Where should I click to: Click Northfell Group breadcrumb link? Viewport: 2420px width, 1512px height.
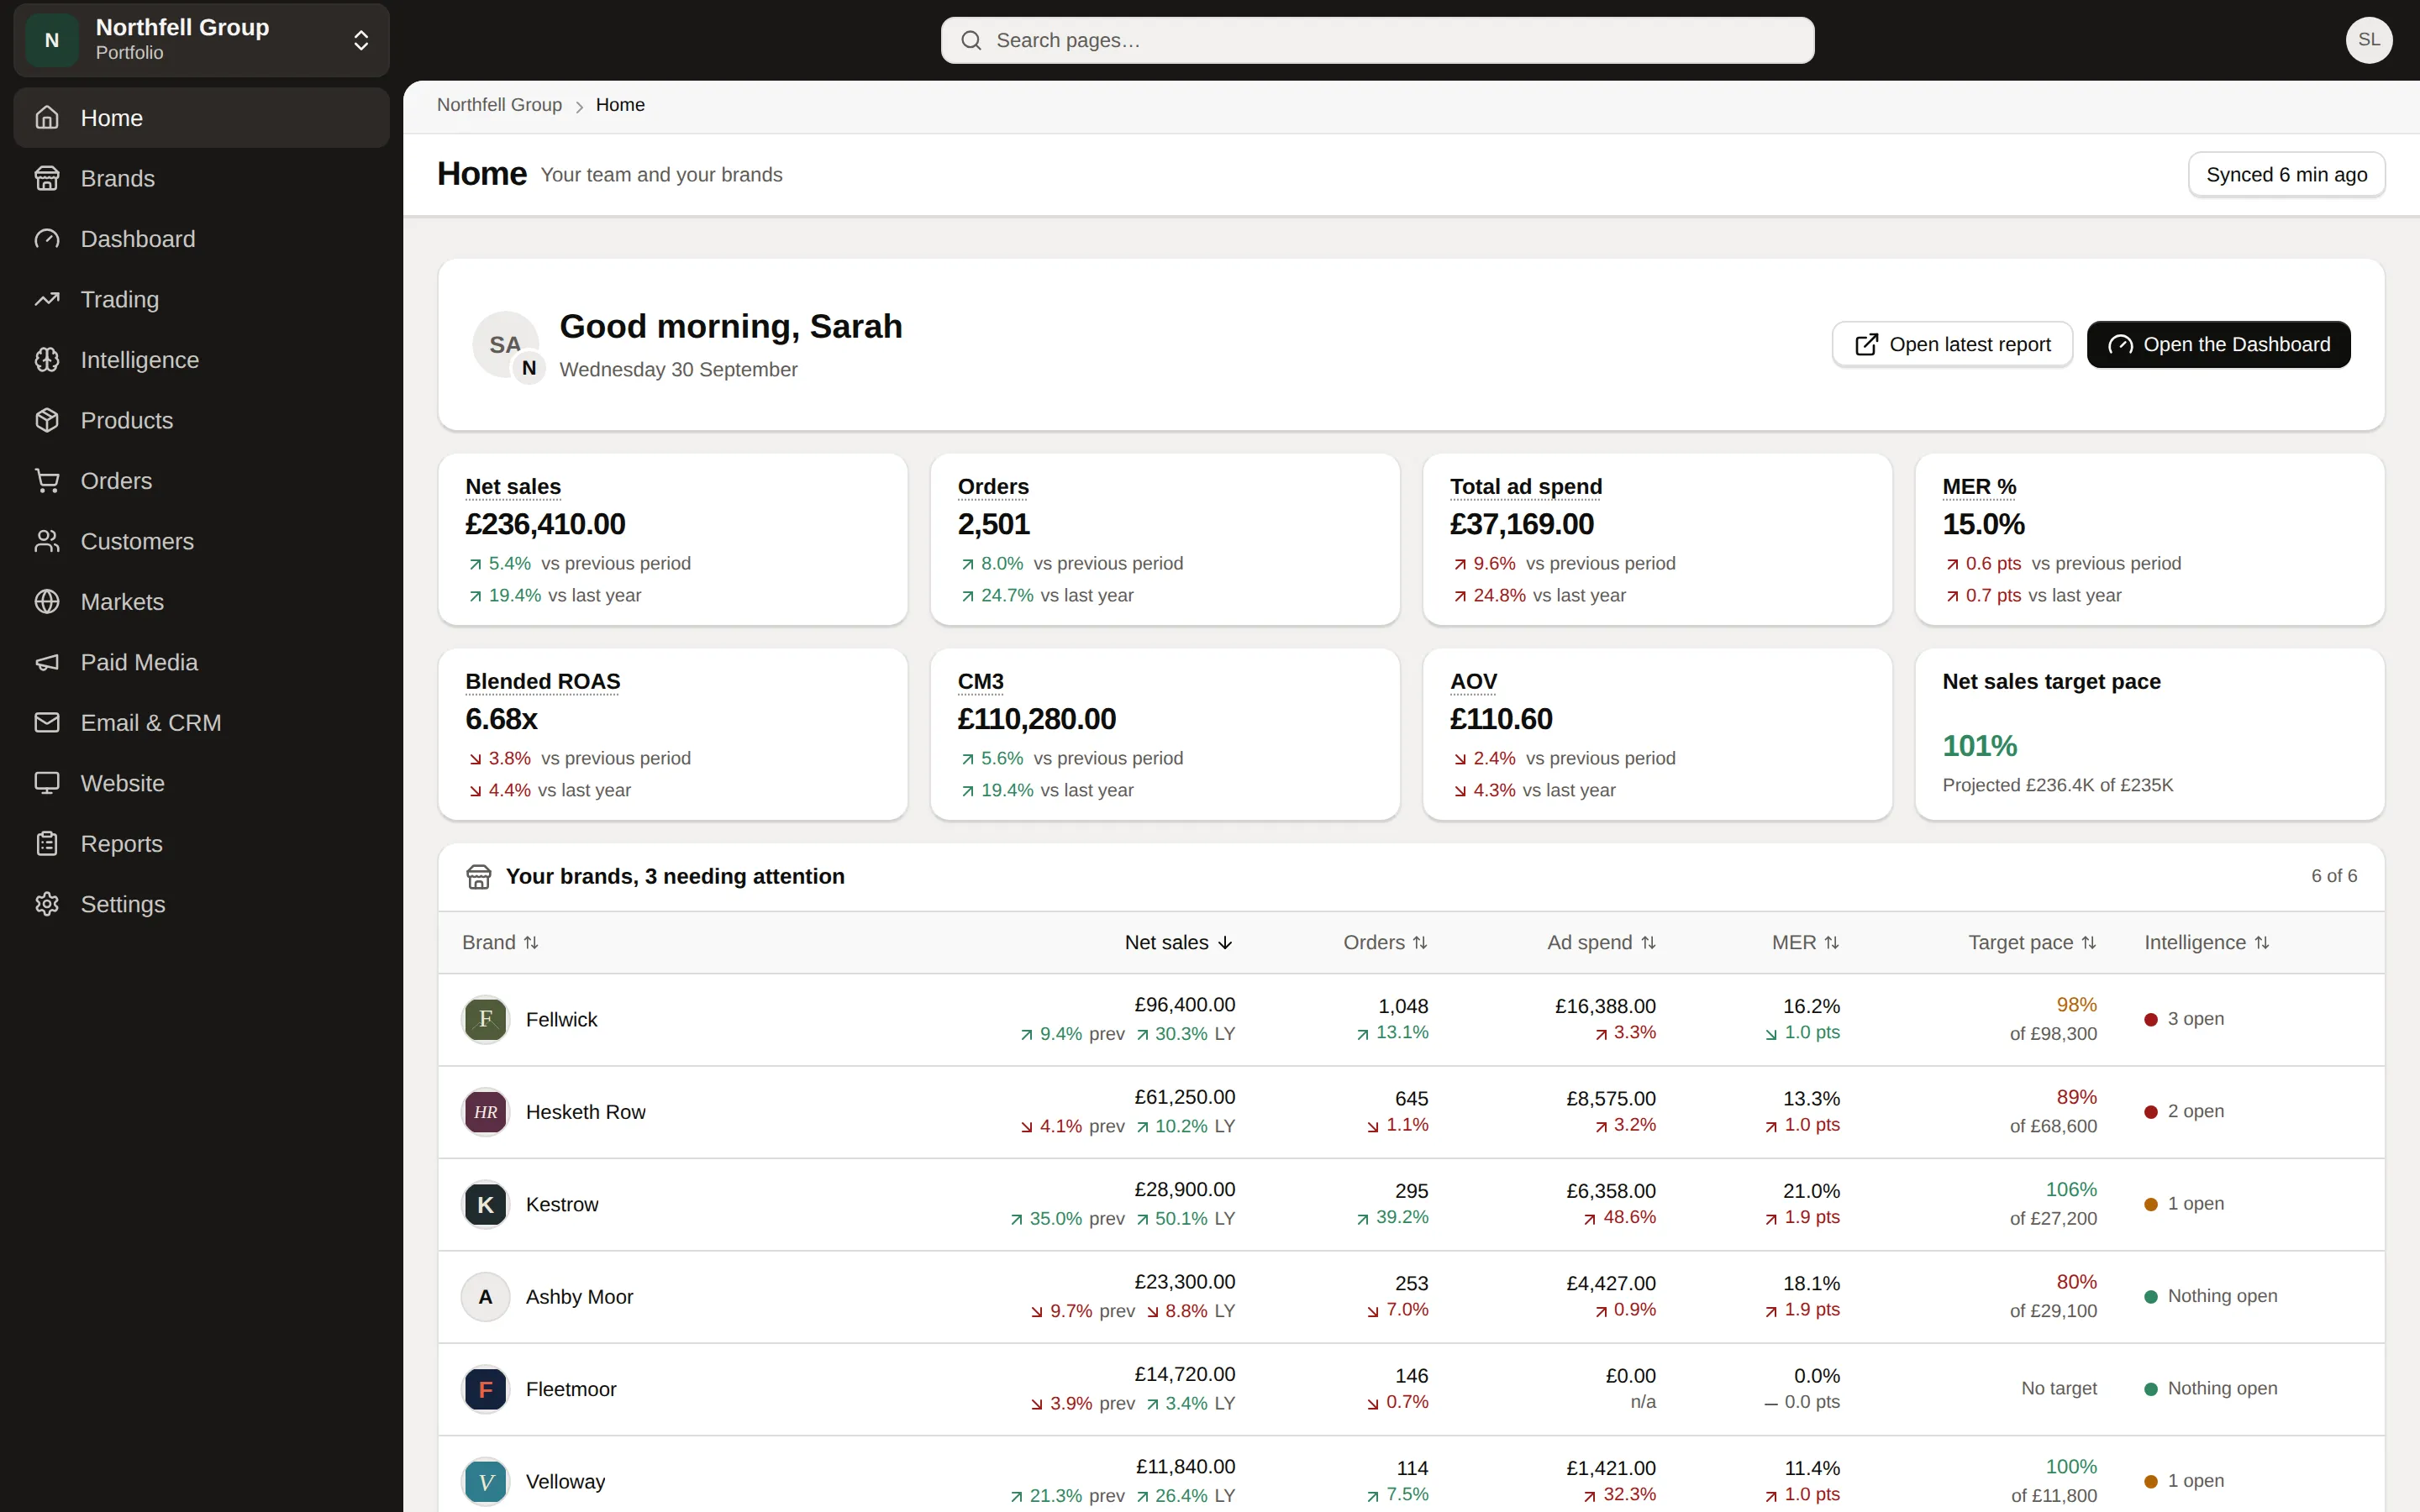(x=499, y=105)
